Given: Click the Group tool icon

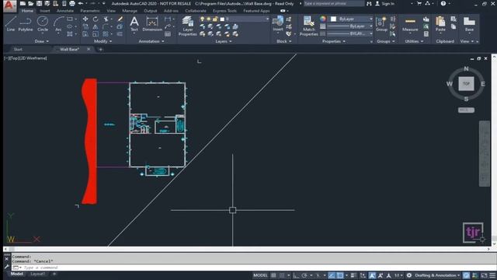Looking at the screenshot, I should [381, 24].
